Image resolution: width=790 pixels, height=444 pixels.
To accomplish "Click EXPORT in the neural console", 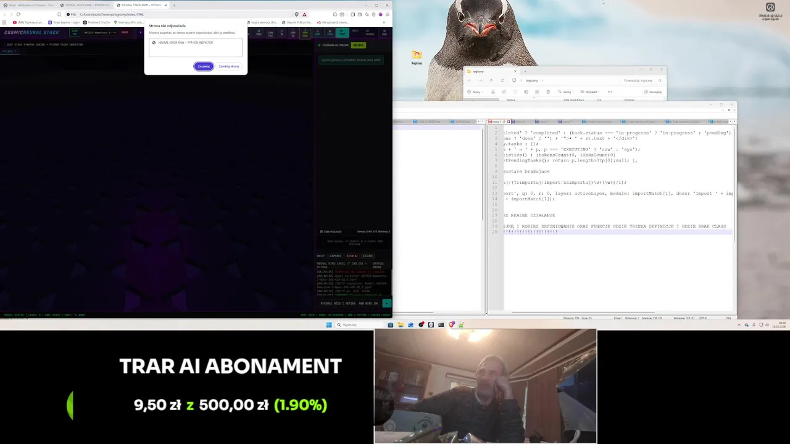I will 335,256.
